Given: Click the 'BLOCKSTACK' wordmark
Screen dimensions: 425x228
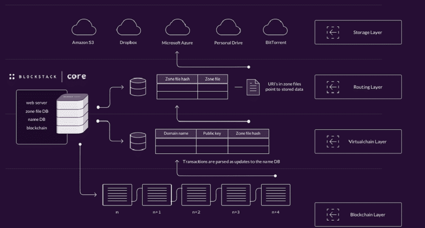Looking at the screenshot, I should 38,77.
